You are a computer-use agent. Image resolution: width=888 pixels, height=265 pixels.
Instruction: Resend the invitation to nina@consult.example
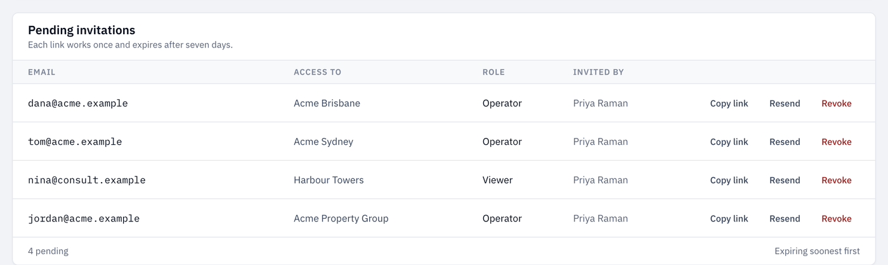785,180
